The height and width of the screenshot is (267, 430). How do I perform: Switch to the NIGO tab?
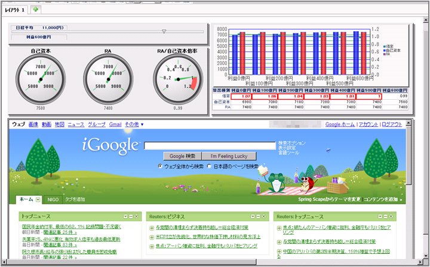pyautogui.click(x=53, y=200)
